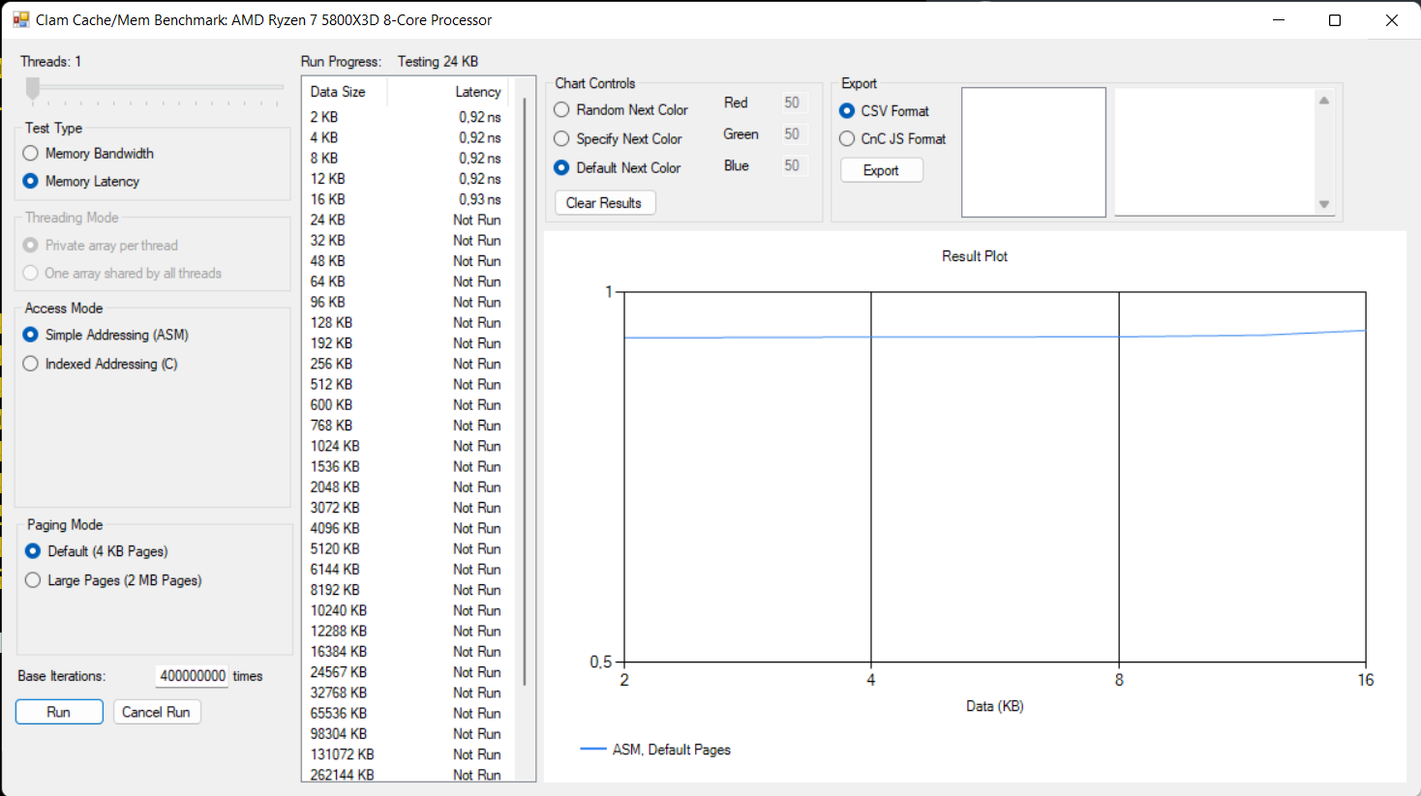Viewport: 1421px width, 796px height.
Task: Select the 24567 KB result row
Action: 407,672
